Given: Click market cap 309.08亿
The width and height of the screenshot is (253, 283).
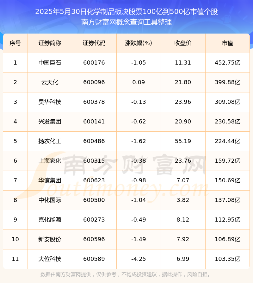Looking at the screenshot, I should (x=228, y=102).
